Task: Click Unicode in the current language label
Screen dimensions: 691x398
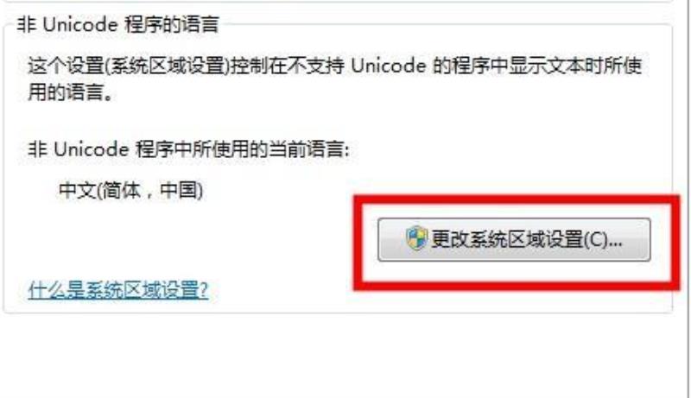Action: (x=91, y=149)
